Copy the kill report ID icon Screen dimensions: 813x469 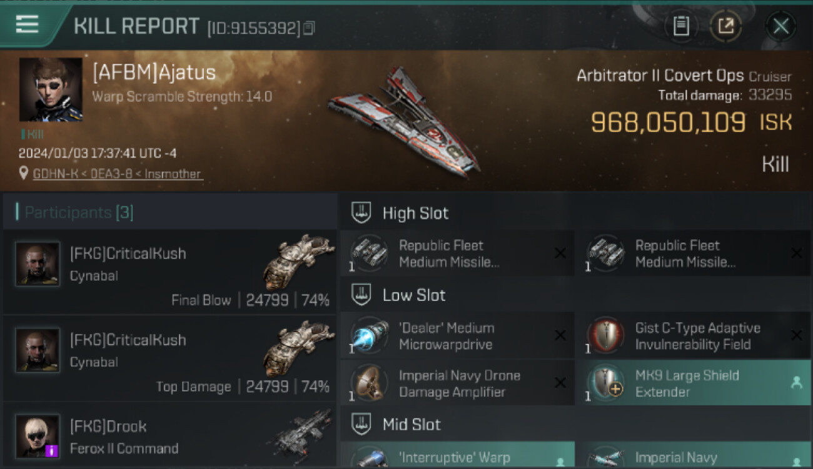pos(310,28)
